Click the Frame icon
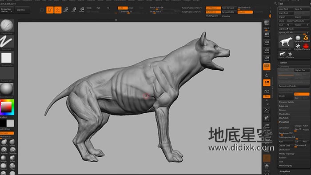 (x=267, y=110)
